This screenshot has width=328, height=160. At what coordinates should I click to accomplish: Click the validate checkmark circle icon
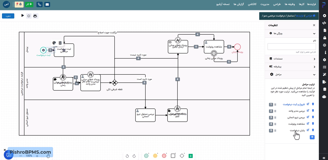tap(29, 16)
